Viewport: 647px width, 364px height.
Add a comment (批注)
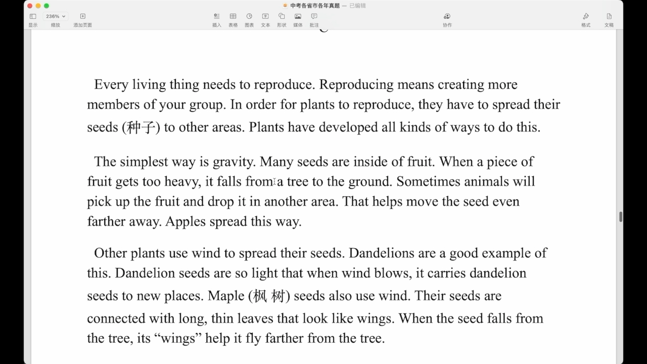pos(314,16)
